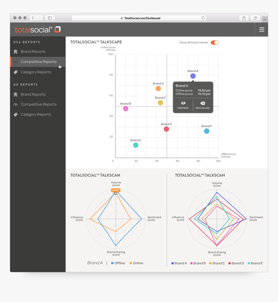
Task: Click the TotalSocial logo icon
Action: [x=57, y=29]
